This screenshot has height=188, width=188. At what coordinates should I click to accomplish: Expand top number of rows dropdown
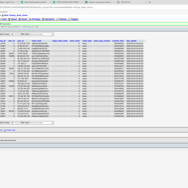click(x=14, y=34)
